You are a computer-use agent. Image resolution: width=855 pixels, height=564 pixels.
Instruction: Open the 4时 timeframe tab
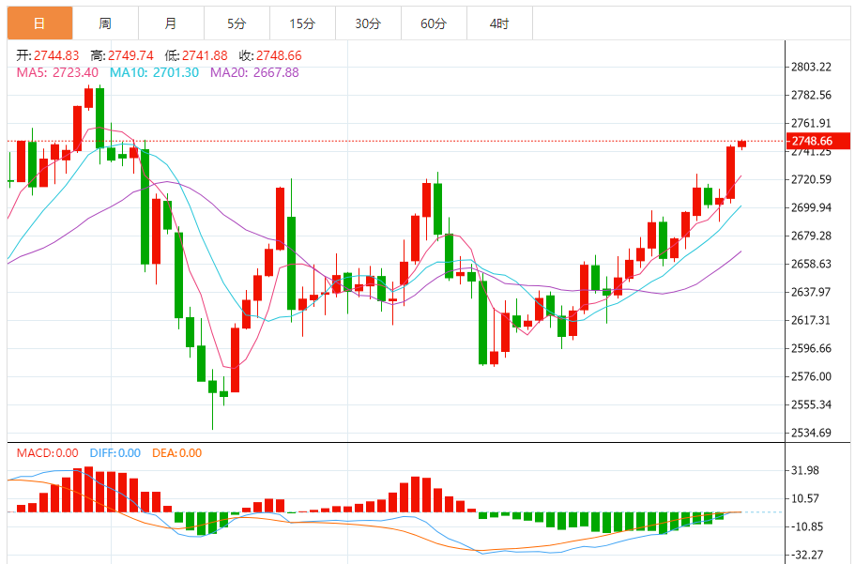(x=499, y=23)
